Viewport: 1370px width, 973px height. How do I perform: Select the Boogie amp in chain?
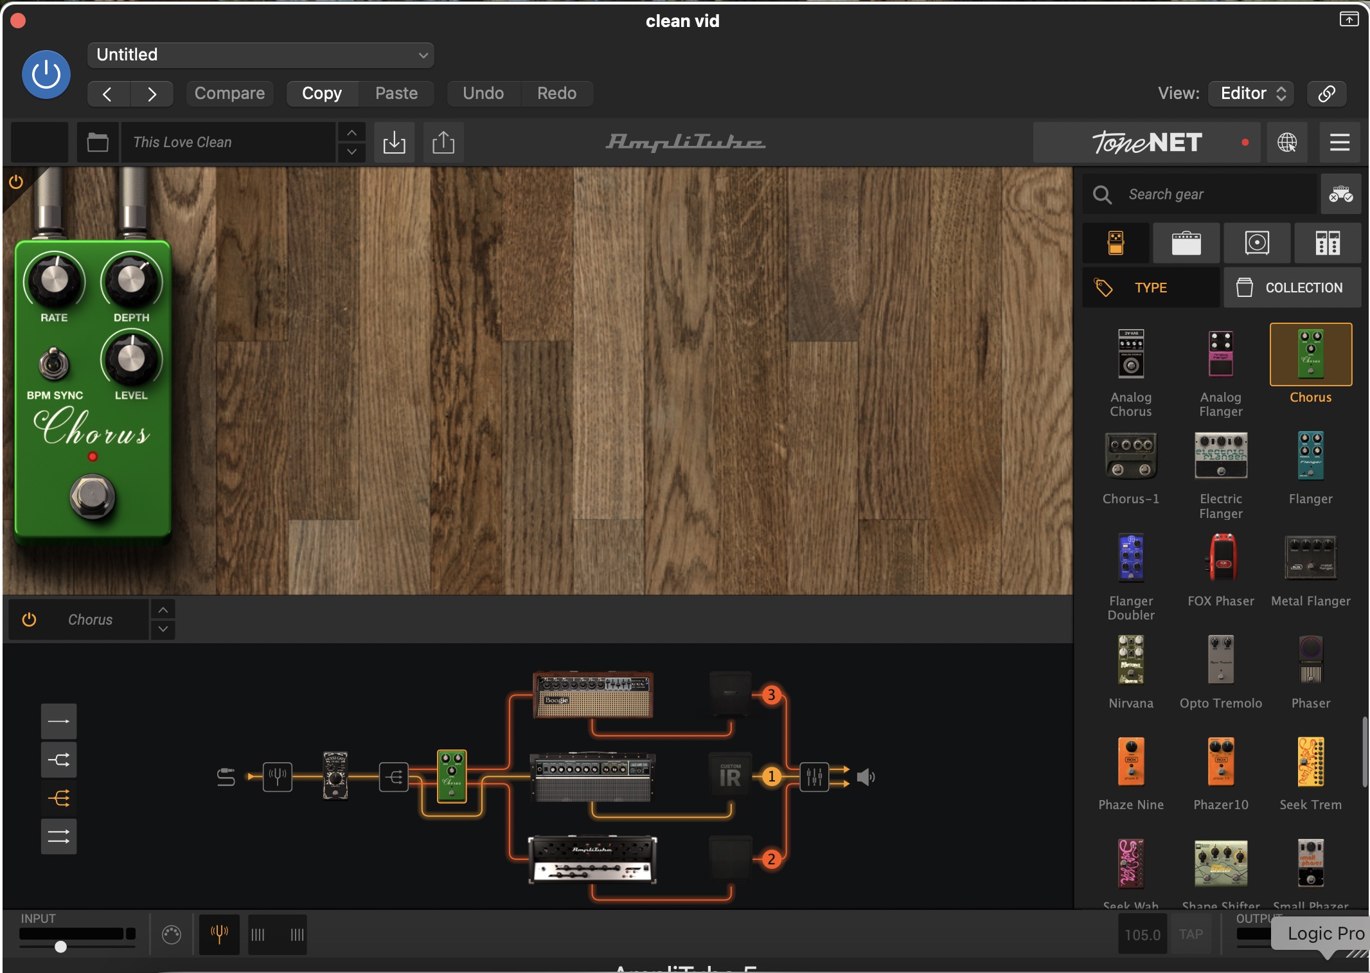(x=593, y=695)
